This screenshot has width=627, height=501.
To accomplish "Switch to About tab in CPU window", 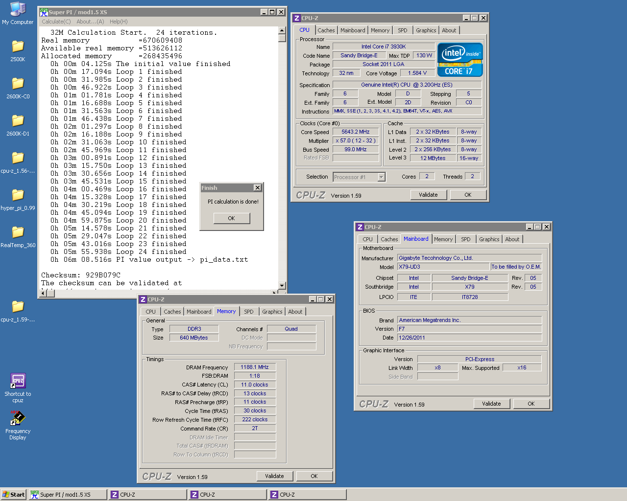I will (449, 30).
